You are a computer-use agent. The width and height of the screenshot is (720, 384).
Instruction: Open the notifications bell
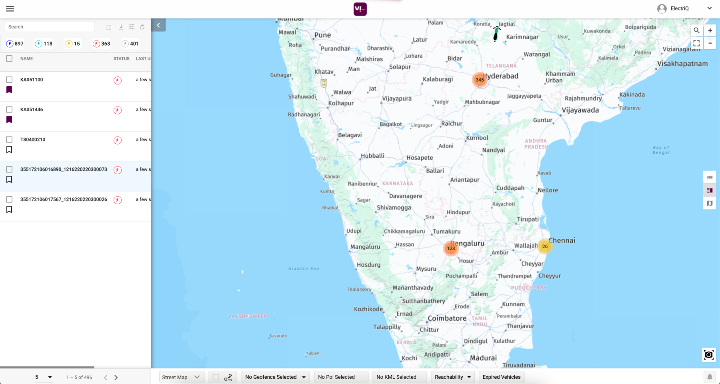coord(710,377)
